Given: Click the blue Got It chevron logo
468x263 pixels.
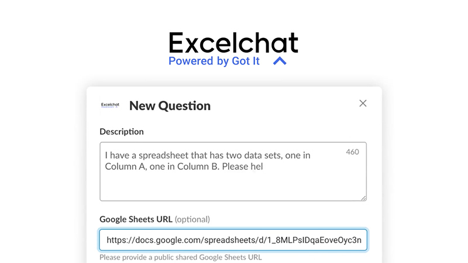Looking at the screenshot, I should pos(280,61).
